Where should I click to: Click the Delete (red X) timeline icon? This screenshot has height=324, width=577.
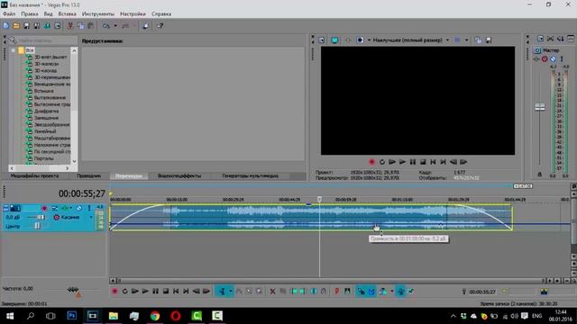tap(272, 292)
